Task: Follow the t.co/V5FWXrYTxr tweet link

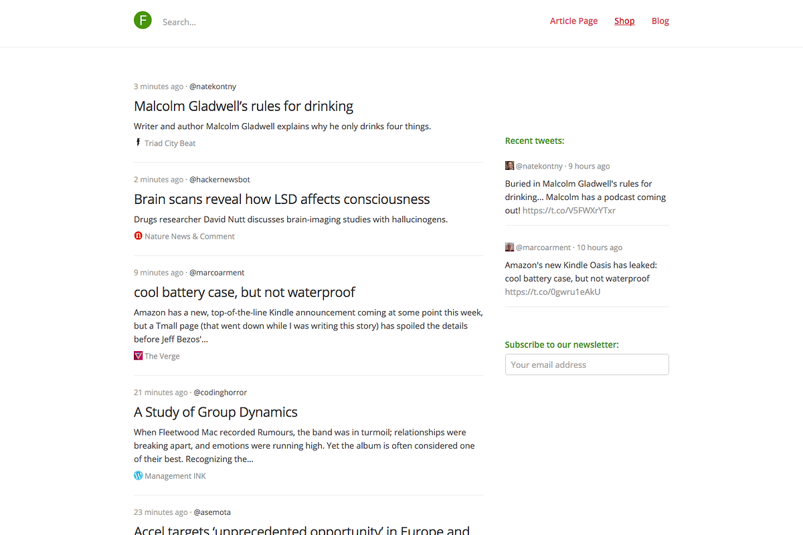Action: [569, 210]
